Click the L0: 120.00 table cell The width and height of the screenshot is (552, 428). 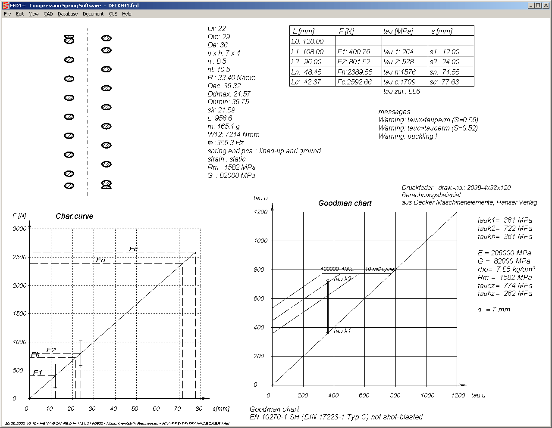307,41
